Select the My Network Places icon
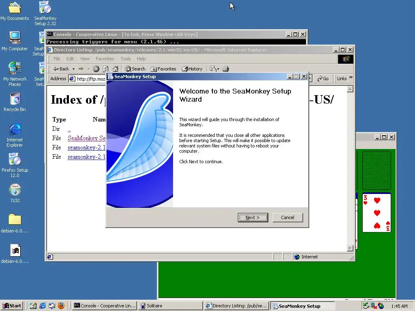Screen dimensions: 415x311 (x=15, y=74)
